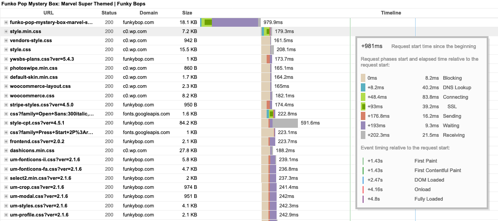Click the Size column header
The image size is (498, 221).
[187, 13]
